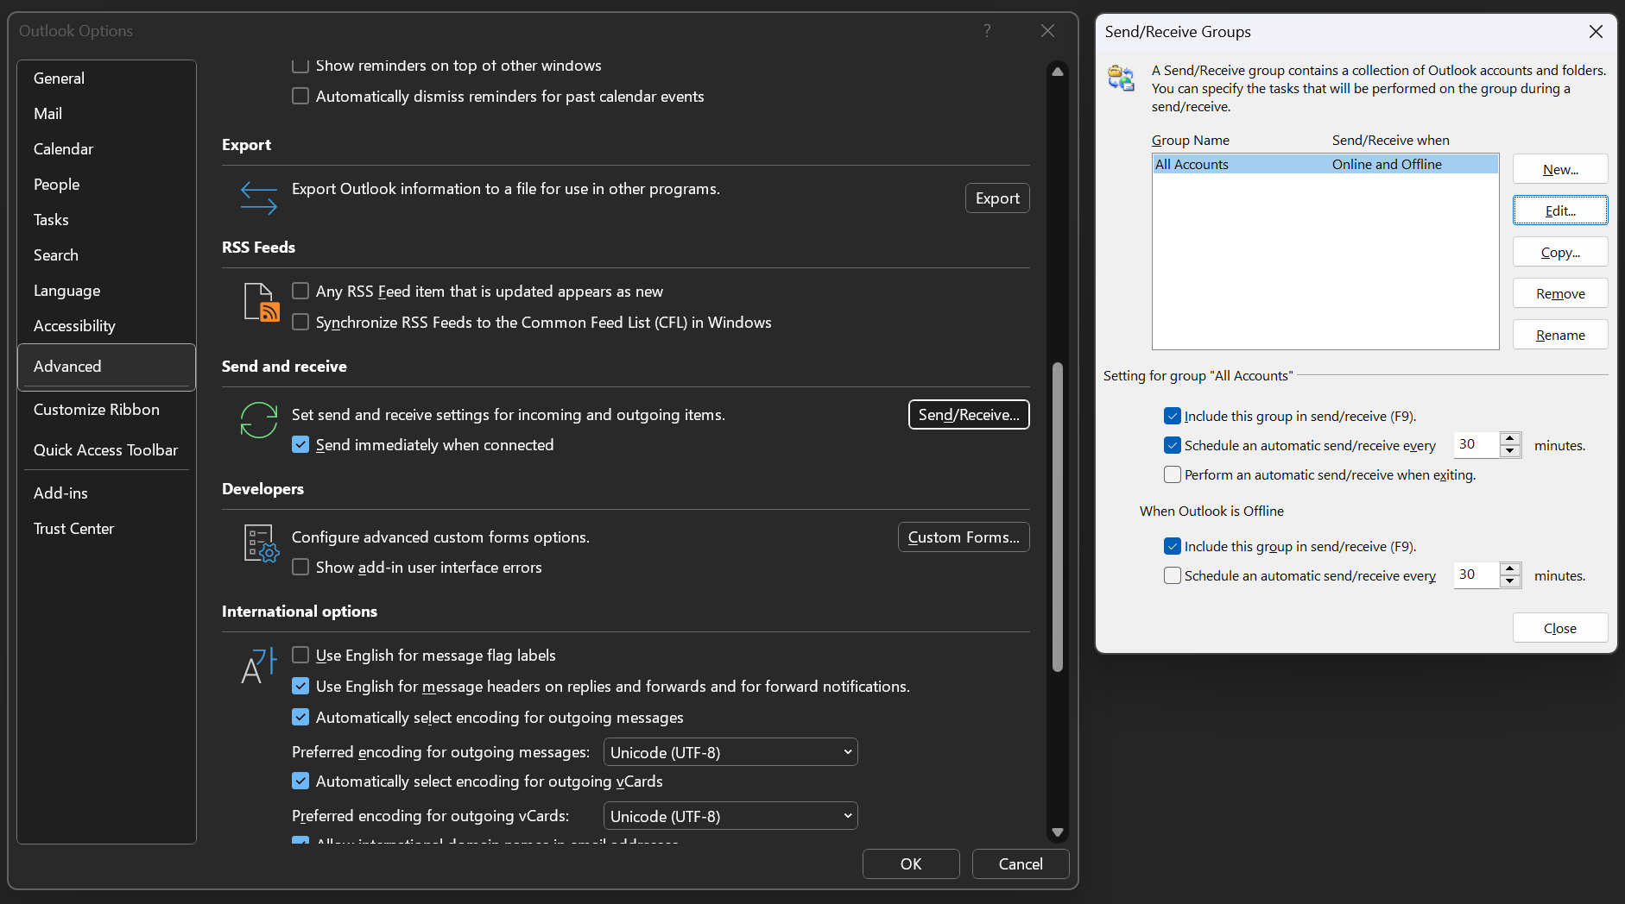Click the Export arrows icon
The width and height of the screenshot is (1625, 904).
(x=258, y=198)
